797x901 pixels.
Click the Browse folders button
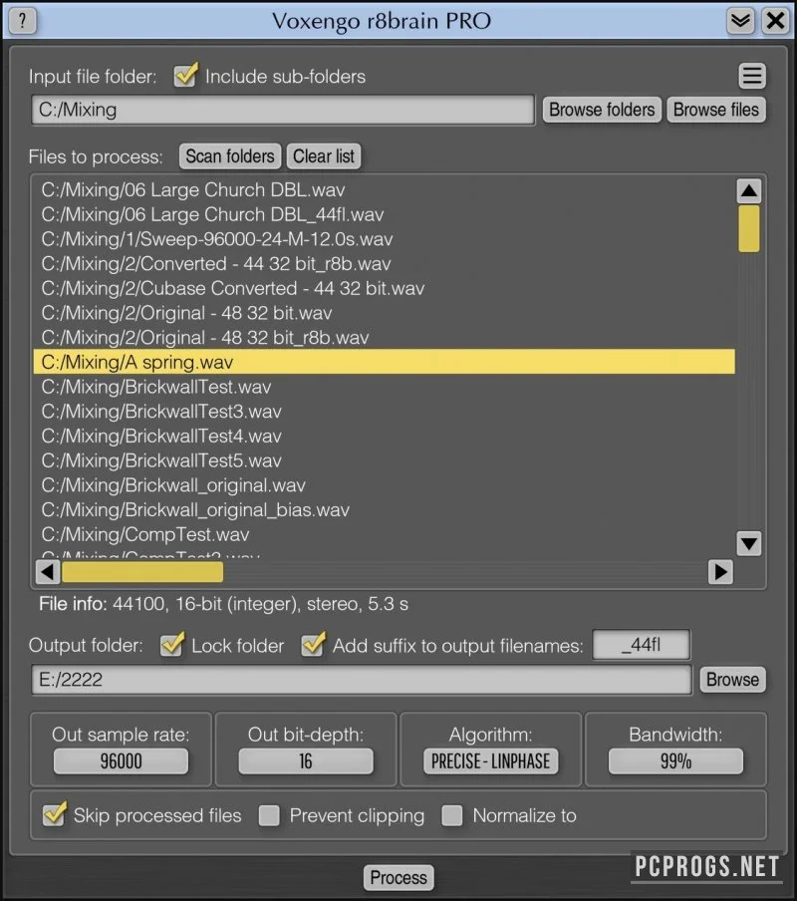[x=602, y=110]
